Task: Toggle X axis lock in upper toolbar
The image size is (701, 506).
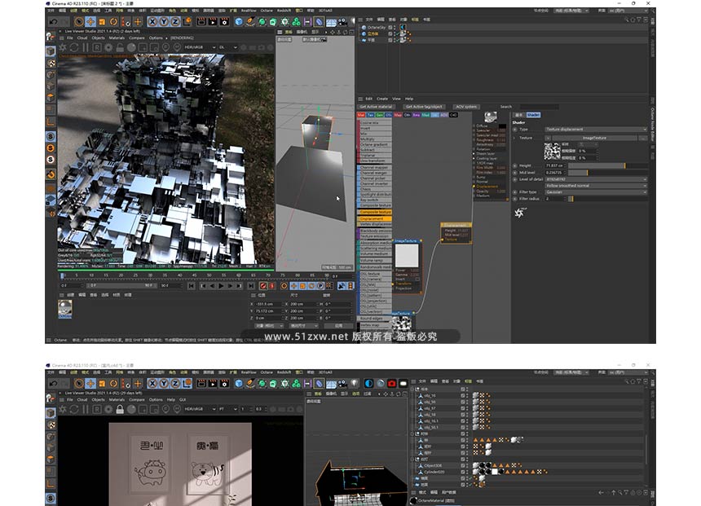Action: (153, 21)
